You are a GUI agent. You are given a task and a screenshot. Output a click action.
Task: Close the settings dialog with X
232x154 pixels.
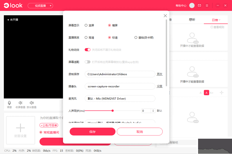pyautogui.click(x=165, y=16)
